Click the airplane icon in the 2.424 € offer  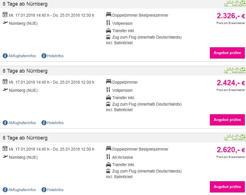5,90
